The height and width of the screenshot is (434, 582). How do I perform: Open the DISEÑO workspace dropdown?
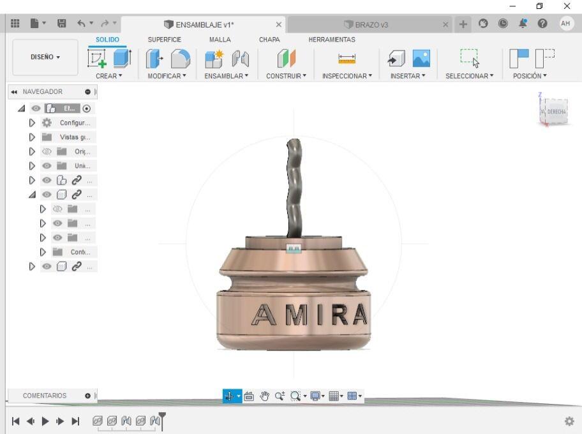tap(45, 57)
